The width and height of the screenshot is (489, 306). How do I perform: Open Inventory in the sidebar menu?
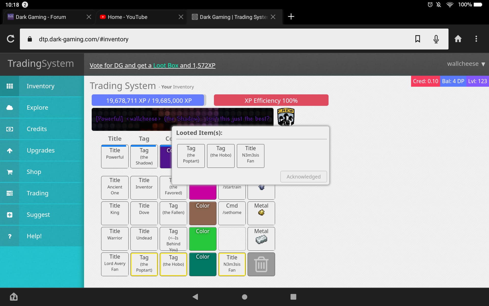(x=42, y=86)
